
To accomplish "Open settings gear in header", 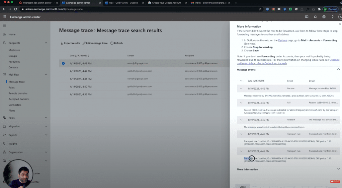I will (x=324, y=17).
